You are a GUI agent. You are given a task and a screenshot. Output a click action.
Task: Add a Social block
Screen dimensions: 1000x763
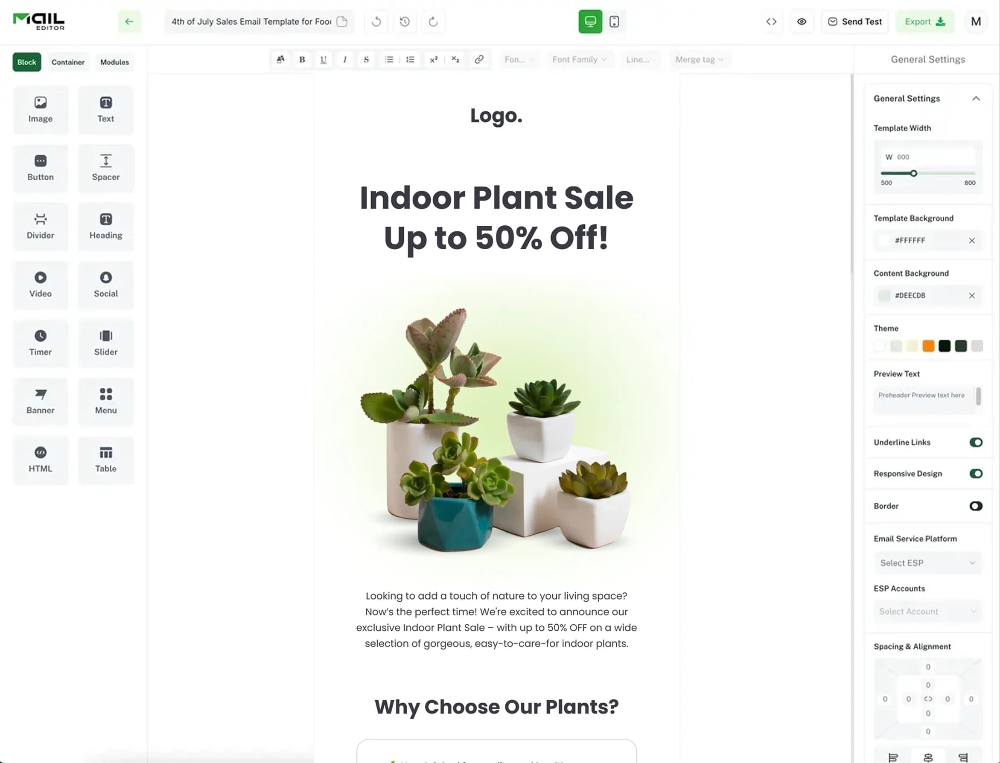pos(106,285)
